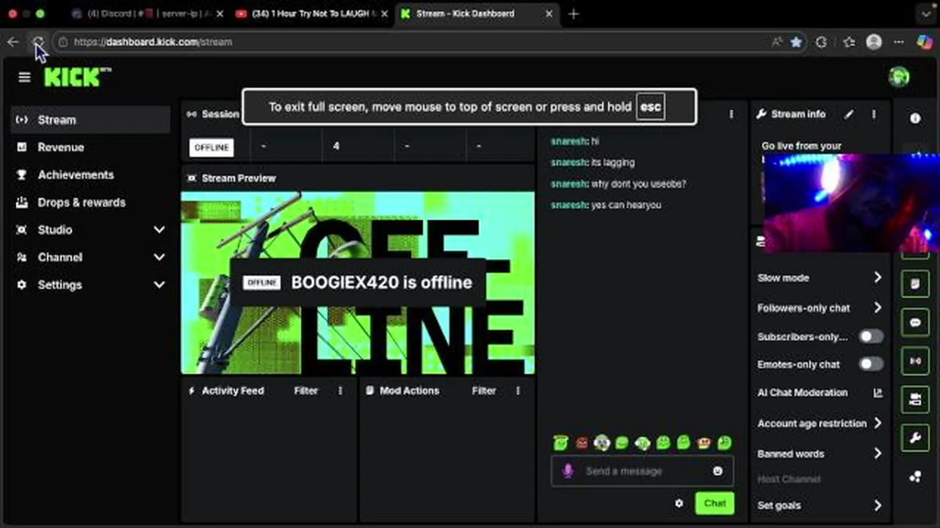Open the emoji picker in chat box
The width and height of the screenshot is (940, 528).
tap(717, 471)
